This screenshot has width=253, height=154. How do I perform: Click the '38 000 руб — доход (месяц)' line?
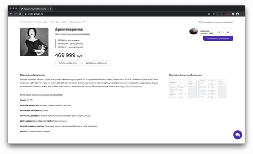[70, 44]
